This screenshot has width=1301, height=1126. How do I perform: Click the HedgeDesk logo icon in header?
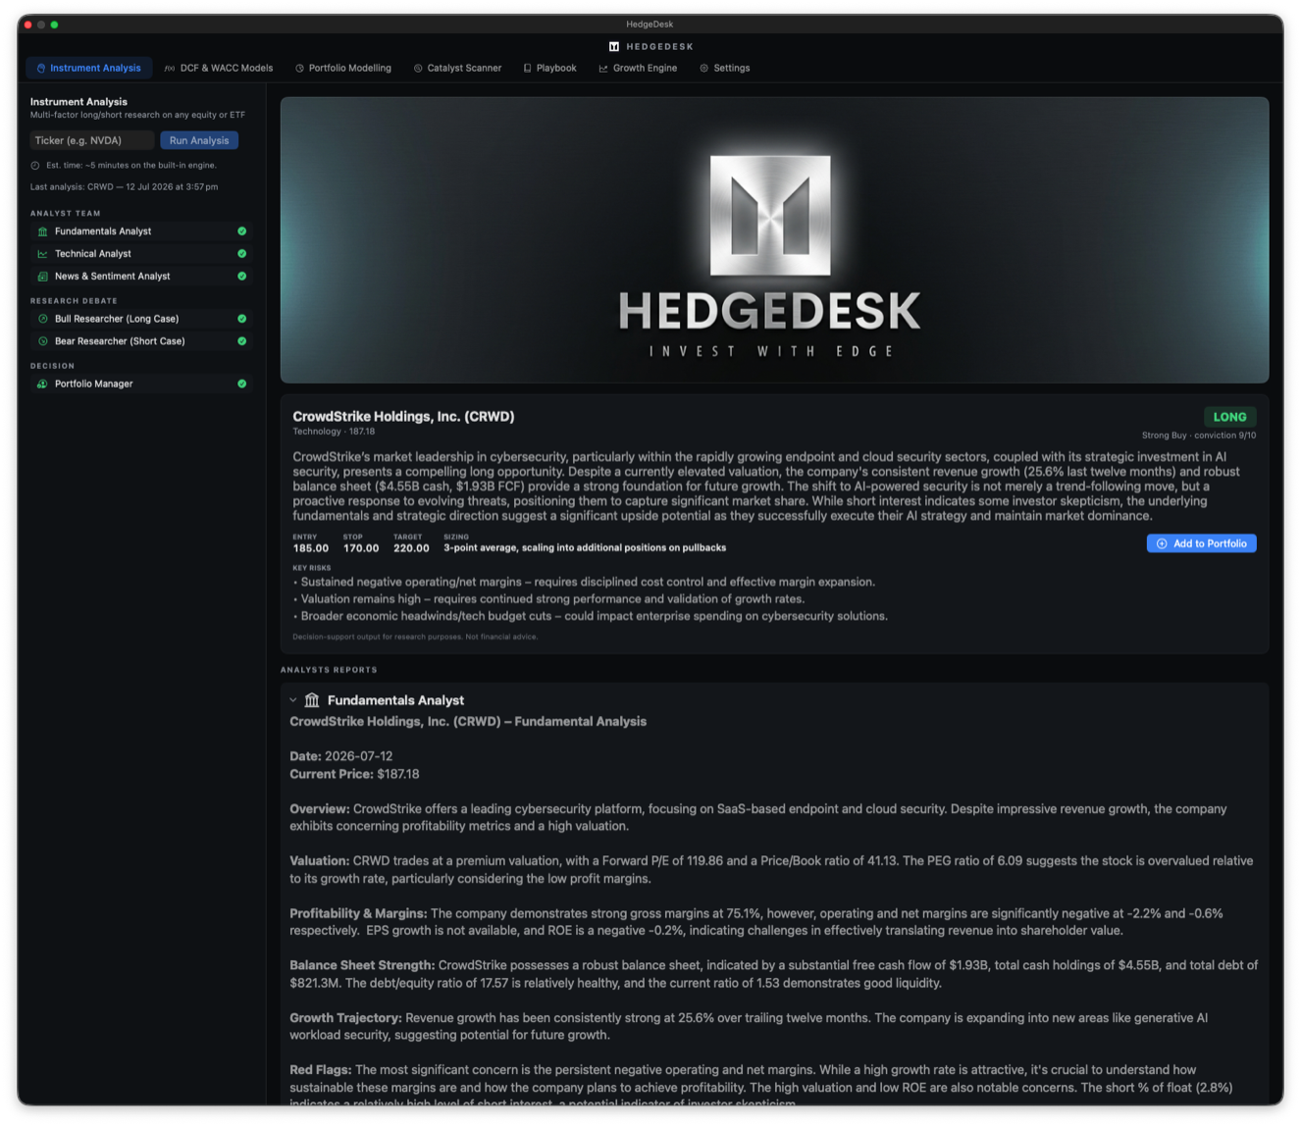tap(614, 46)
